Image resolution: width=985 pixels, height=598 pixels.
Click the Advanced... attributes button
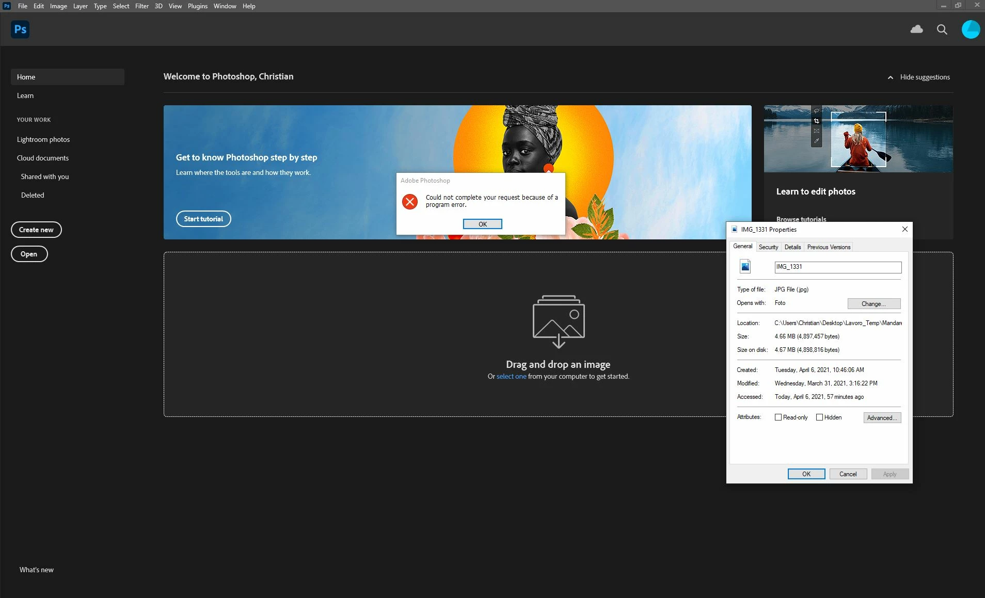[x=882, y=417]
